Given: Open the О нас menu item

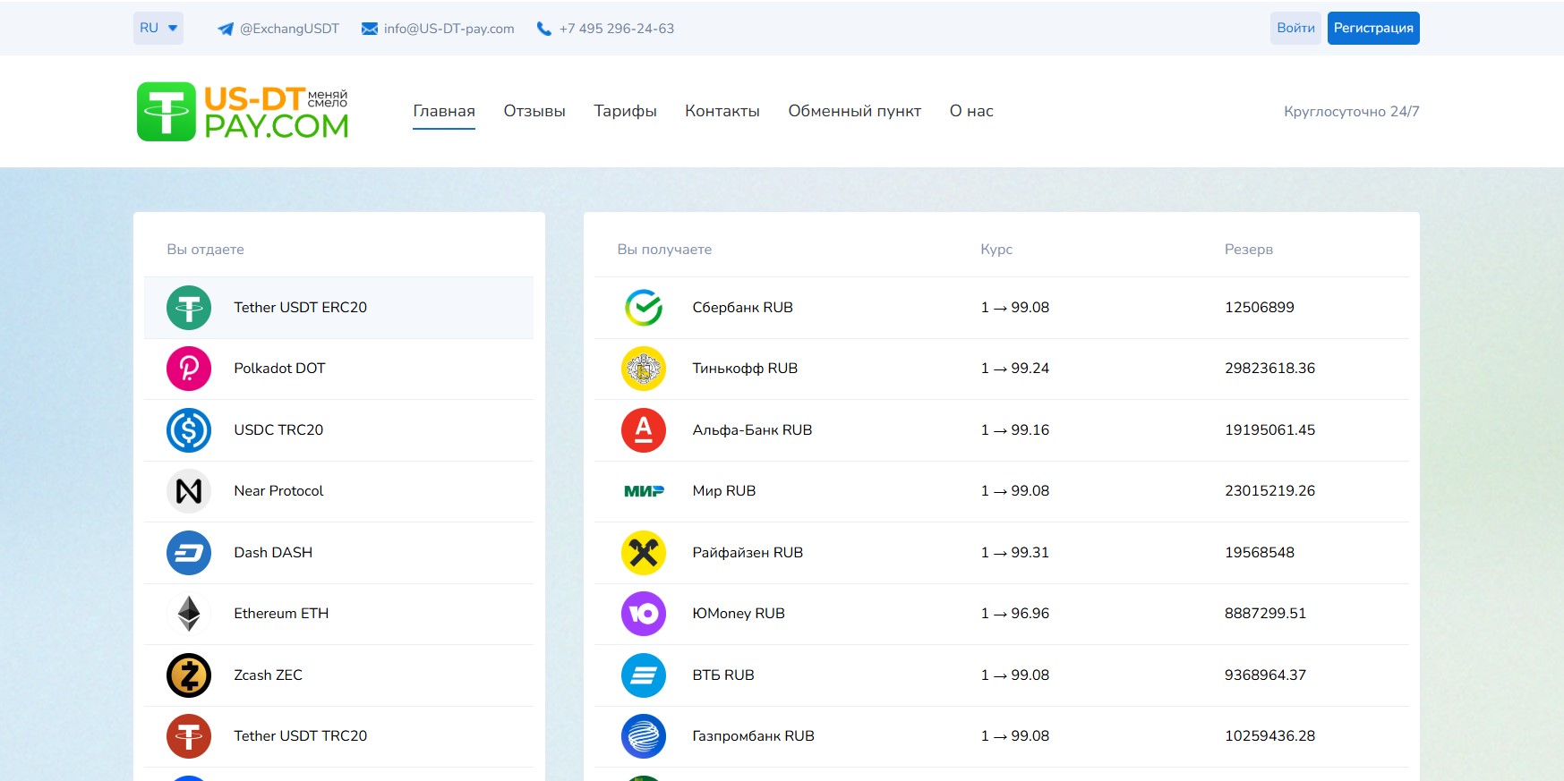Looking at the screenshot, I should pos(971,111).
